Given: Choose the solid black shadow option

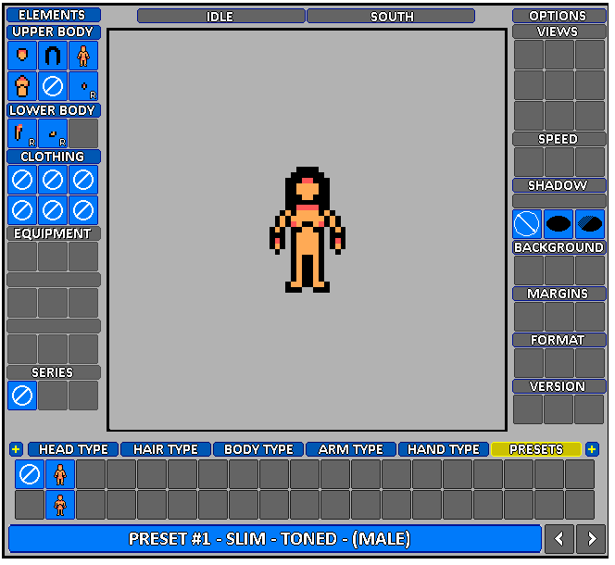Looking at the screenshot, I should (559, 224).
